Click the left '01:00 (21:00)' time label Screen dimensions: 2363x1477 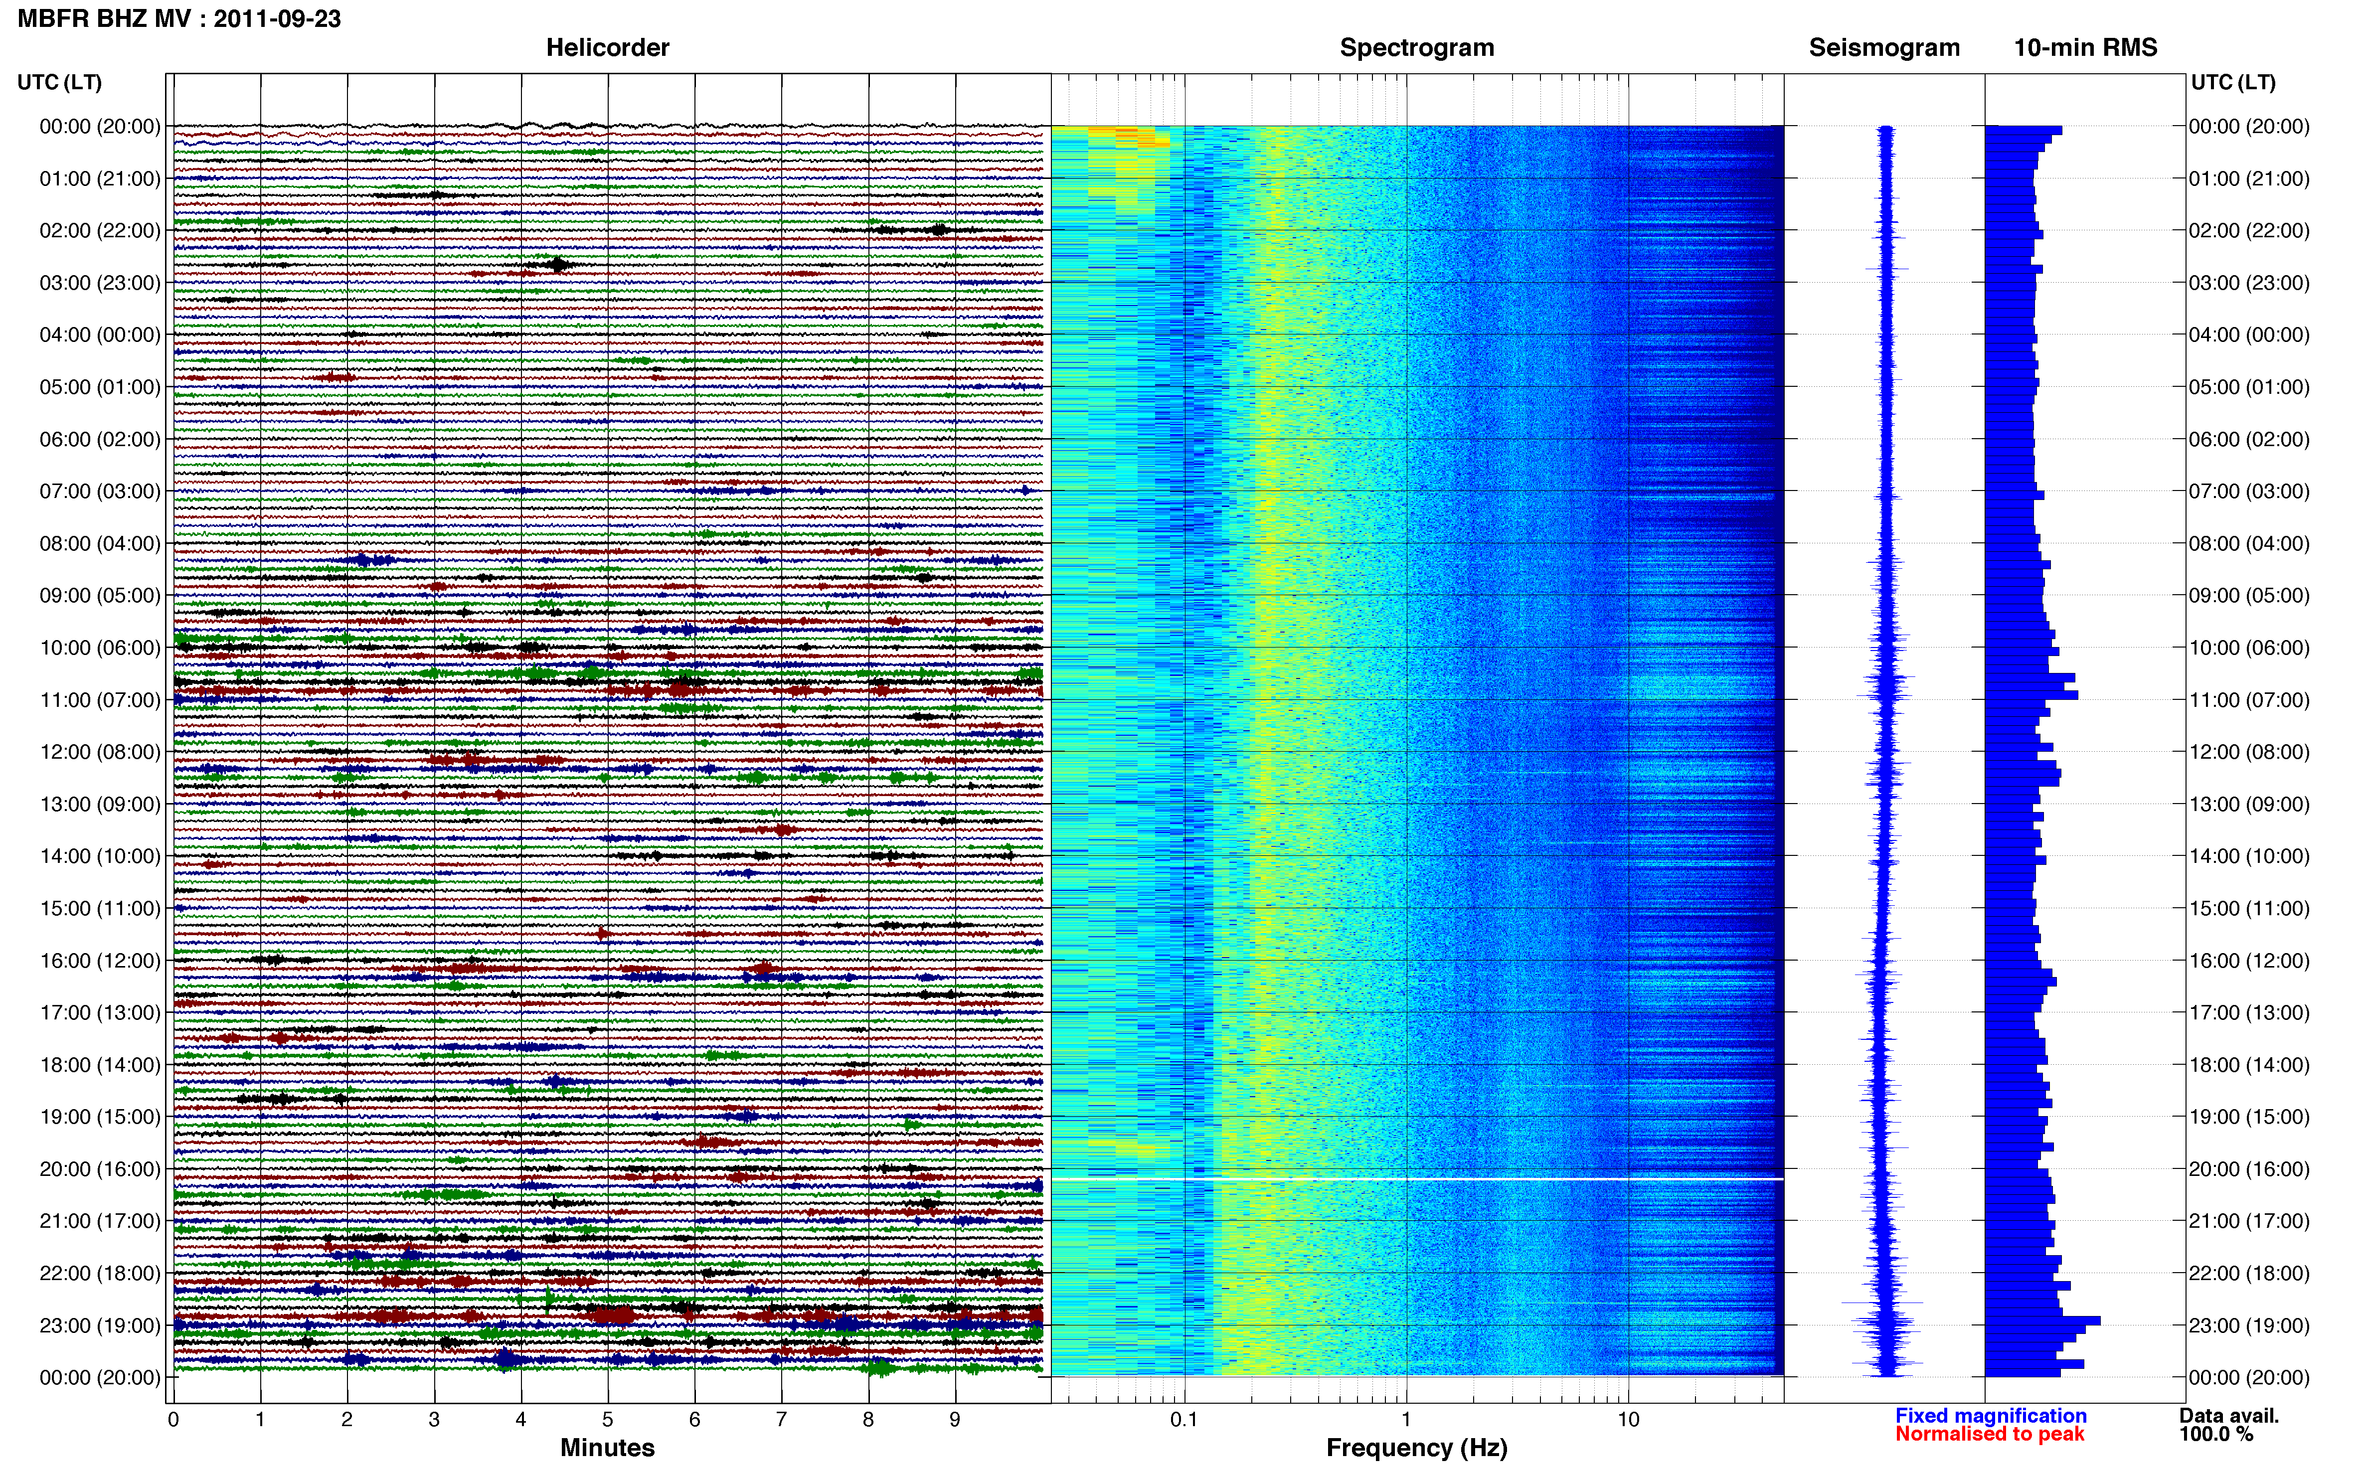point(100,179)
